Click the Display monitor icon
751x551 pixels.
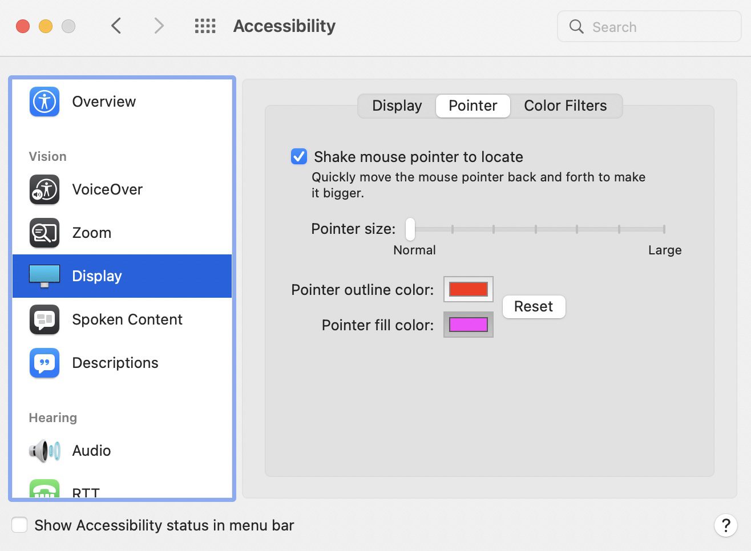tap(45, 276)
